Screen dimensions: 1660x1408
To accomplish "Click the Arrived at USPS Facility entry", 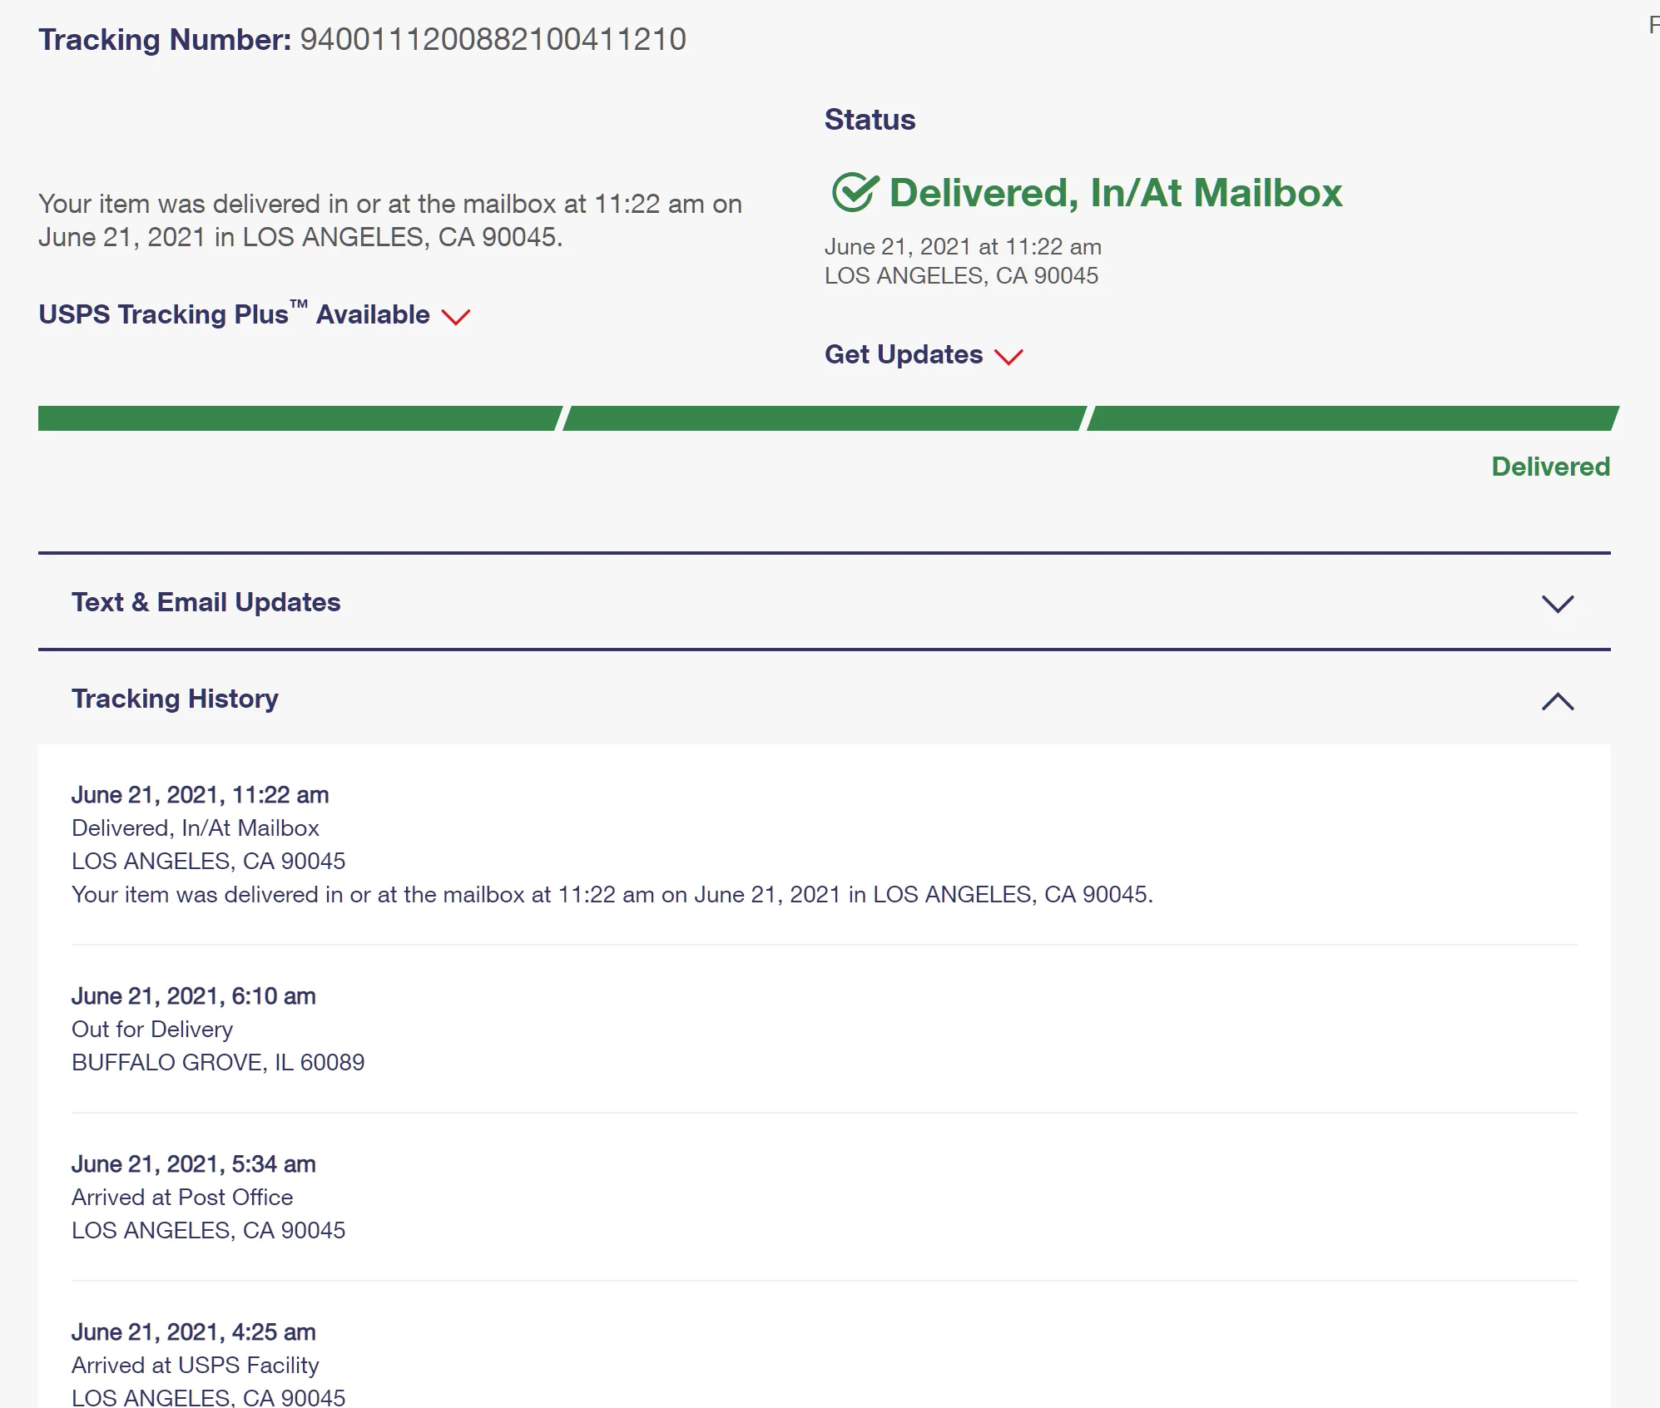I will (195, 1366).
